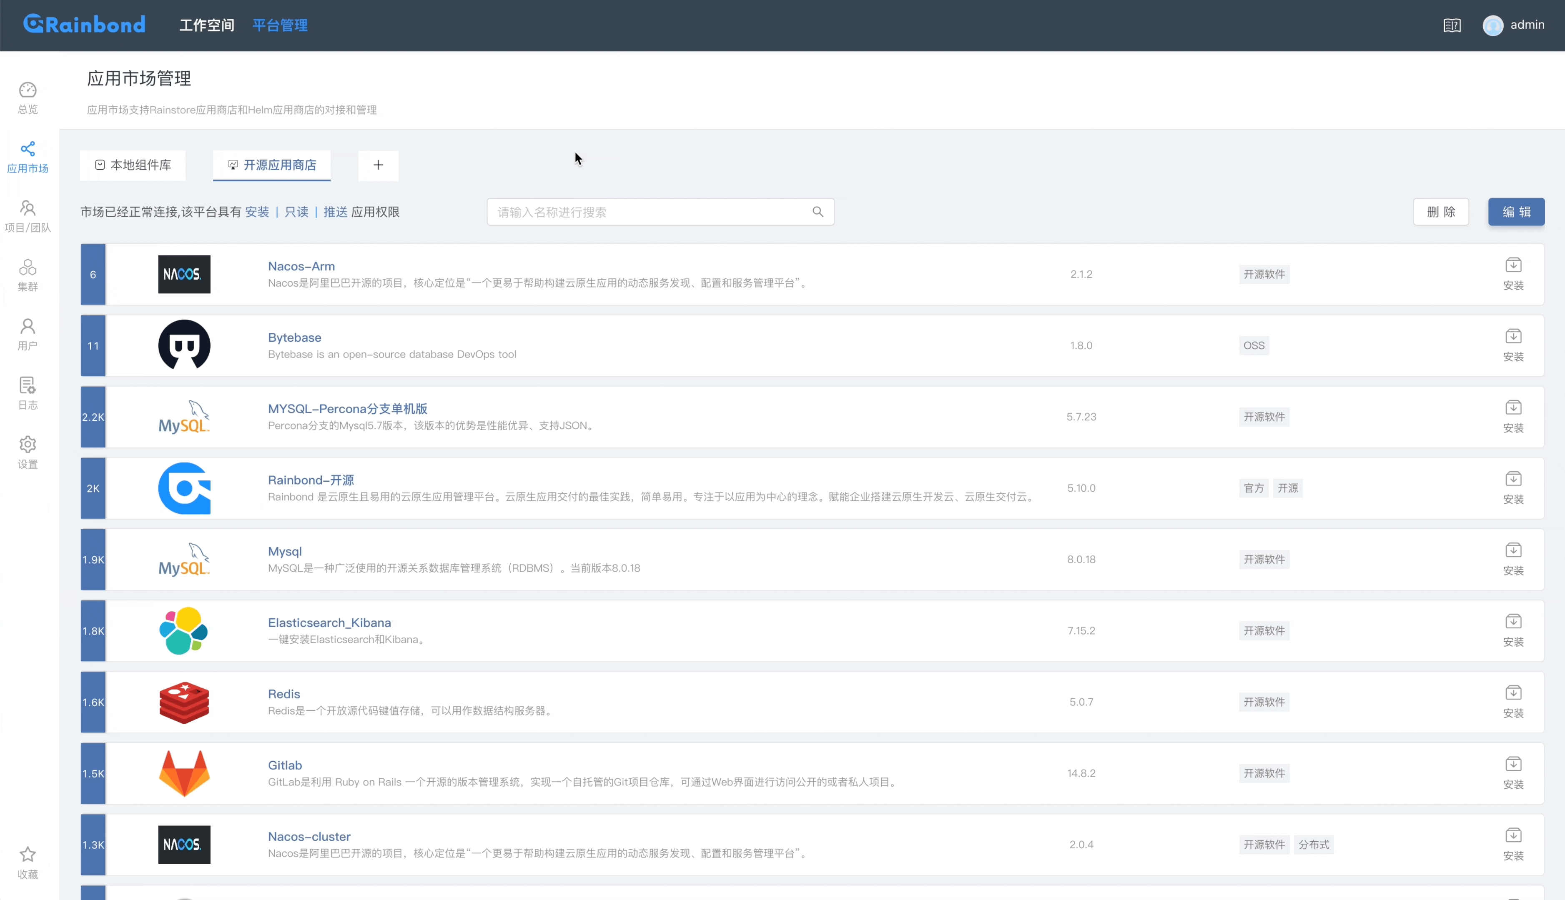The image size is (1565, 900).
Task: Click the 编辑 (Edit) button
Action: tap(1515, 212)
